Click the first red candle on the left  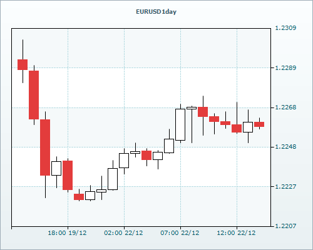tap(23, 64)
